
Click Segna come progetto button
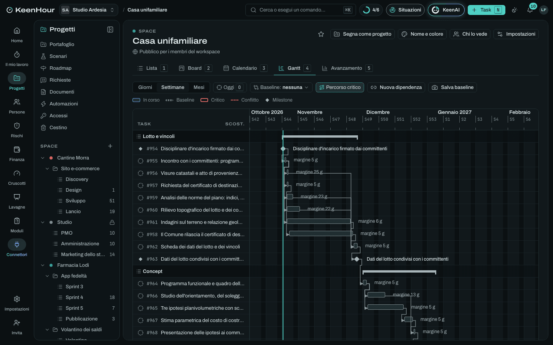[363, 34]
